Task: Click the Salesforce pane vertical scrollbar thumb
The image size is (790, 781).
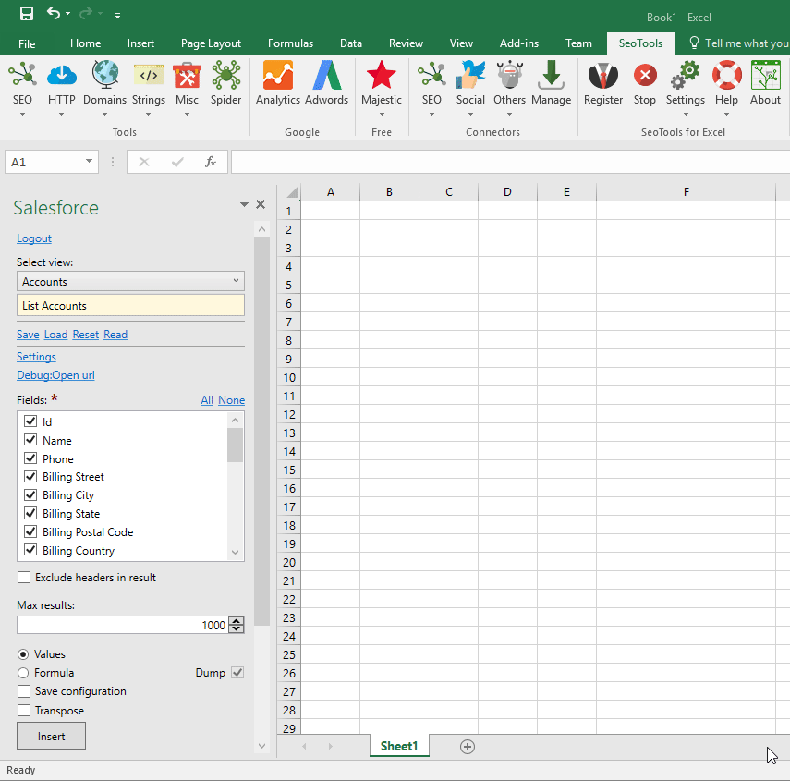Action: click(261, 432)
